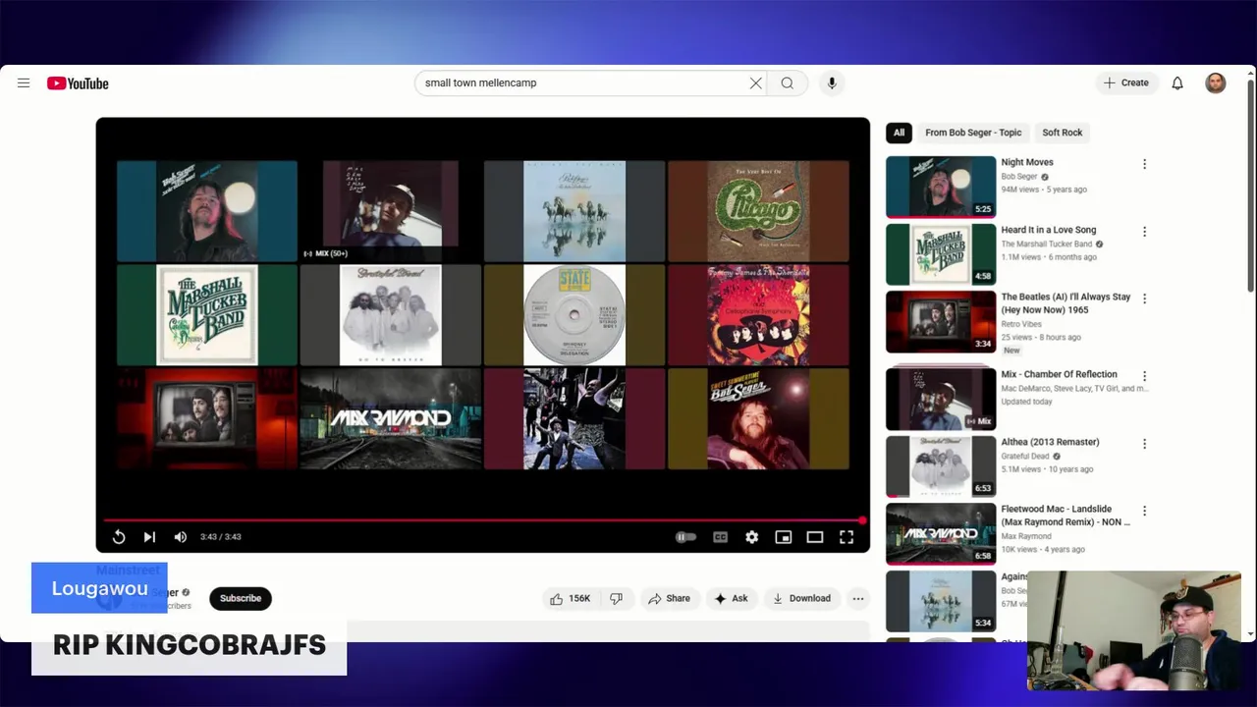Toggle the autoplay switch
This screenshot has height=707, width=1257.
[x=686, y=537]
